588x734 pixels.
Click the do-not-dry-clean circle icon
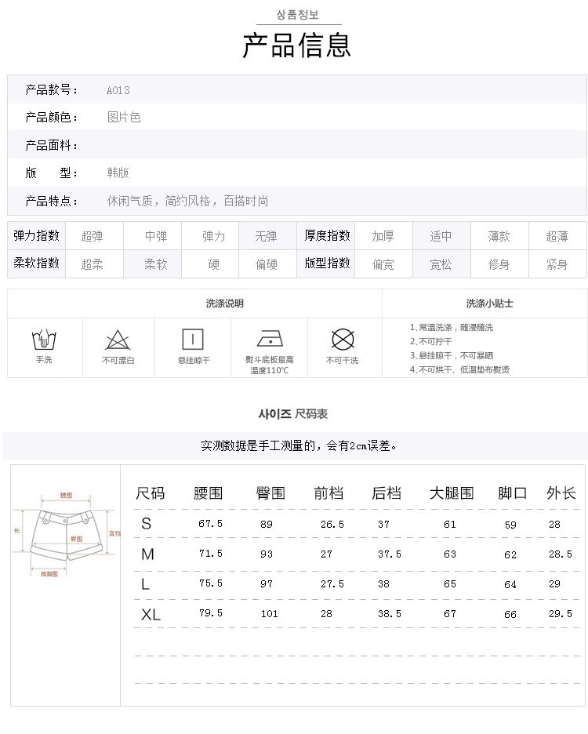click(343, 340)
